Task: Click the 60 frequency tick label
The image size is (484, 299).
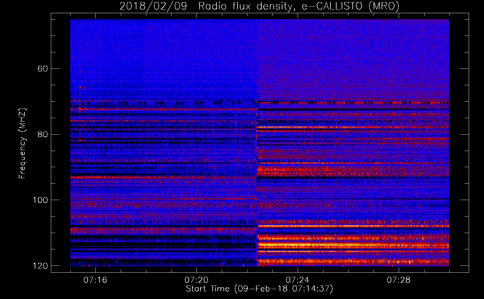Action: tap(42, 69)
